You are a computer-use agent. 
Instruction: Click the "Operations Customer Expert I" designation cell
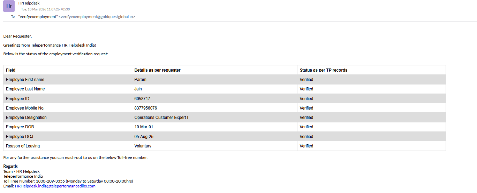click(x=161, y=118)
